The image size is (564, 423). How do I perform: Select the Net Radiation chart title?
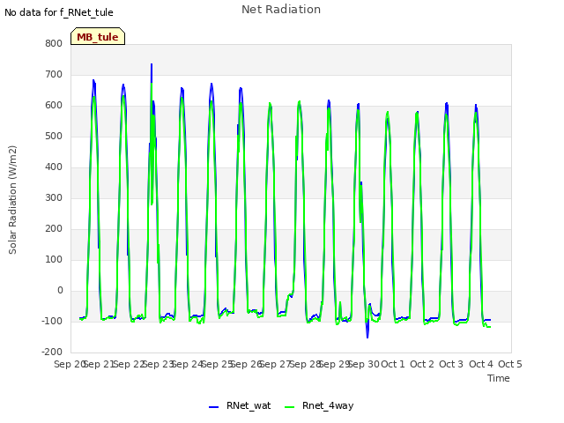pos(281,10)
